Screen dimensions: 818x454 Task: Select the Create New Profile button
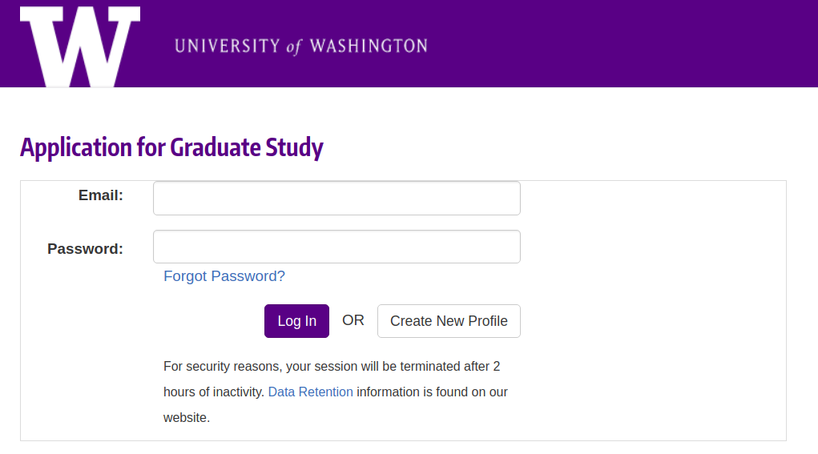pos(449,321)
